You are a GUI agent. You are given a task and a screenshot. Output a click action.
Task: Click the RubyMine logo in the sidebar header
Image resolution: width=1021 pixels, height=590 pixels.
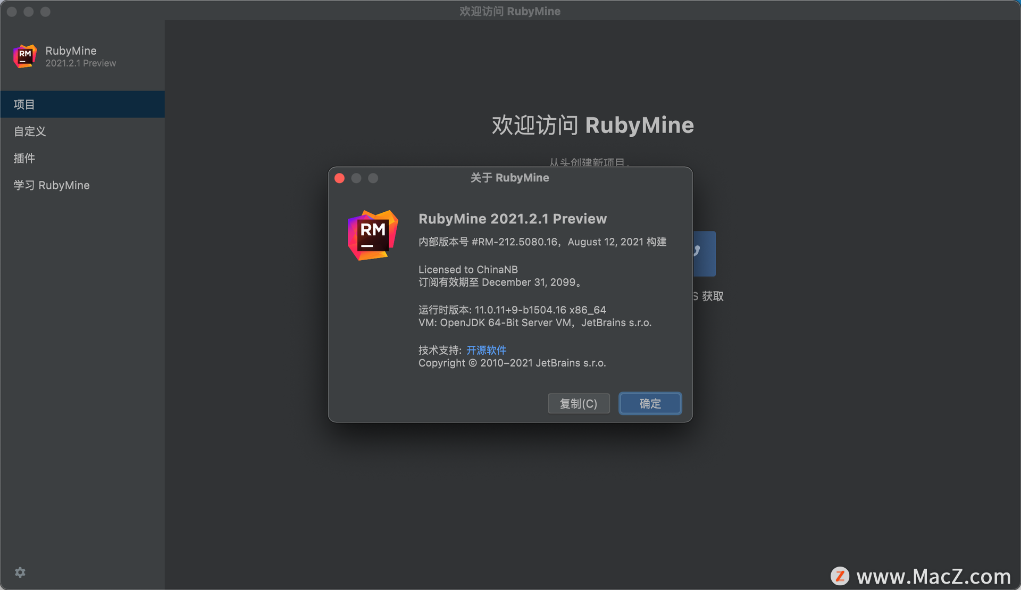pyautogui.click(x=25, y=56)
